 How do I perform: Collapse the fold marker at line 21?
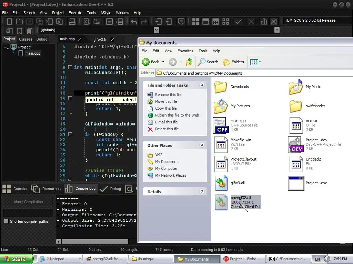(70, 134)
